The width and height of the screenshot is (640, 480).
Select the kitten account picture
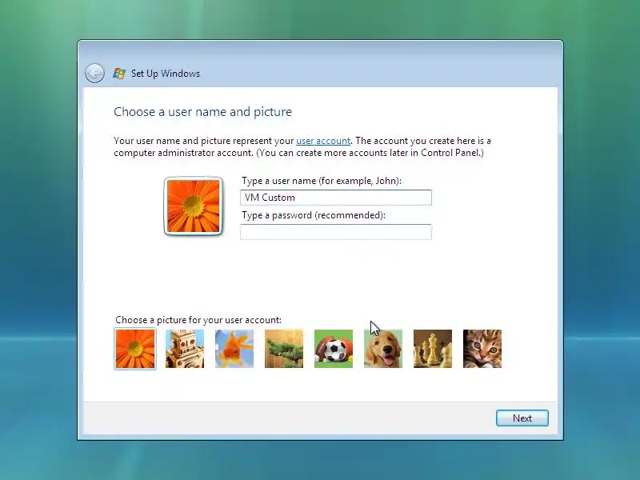482,349
